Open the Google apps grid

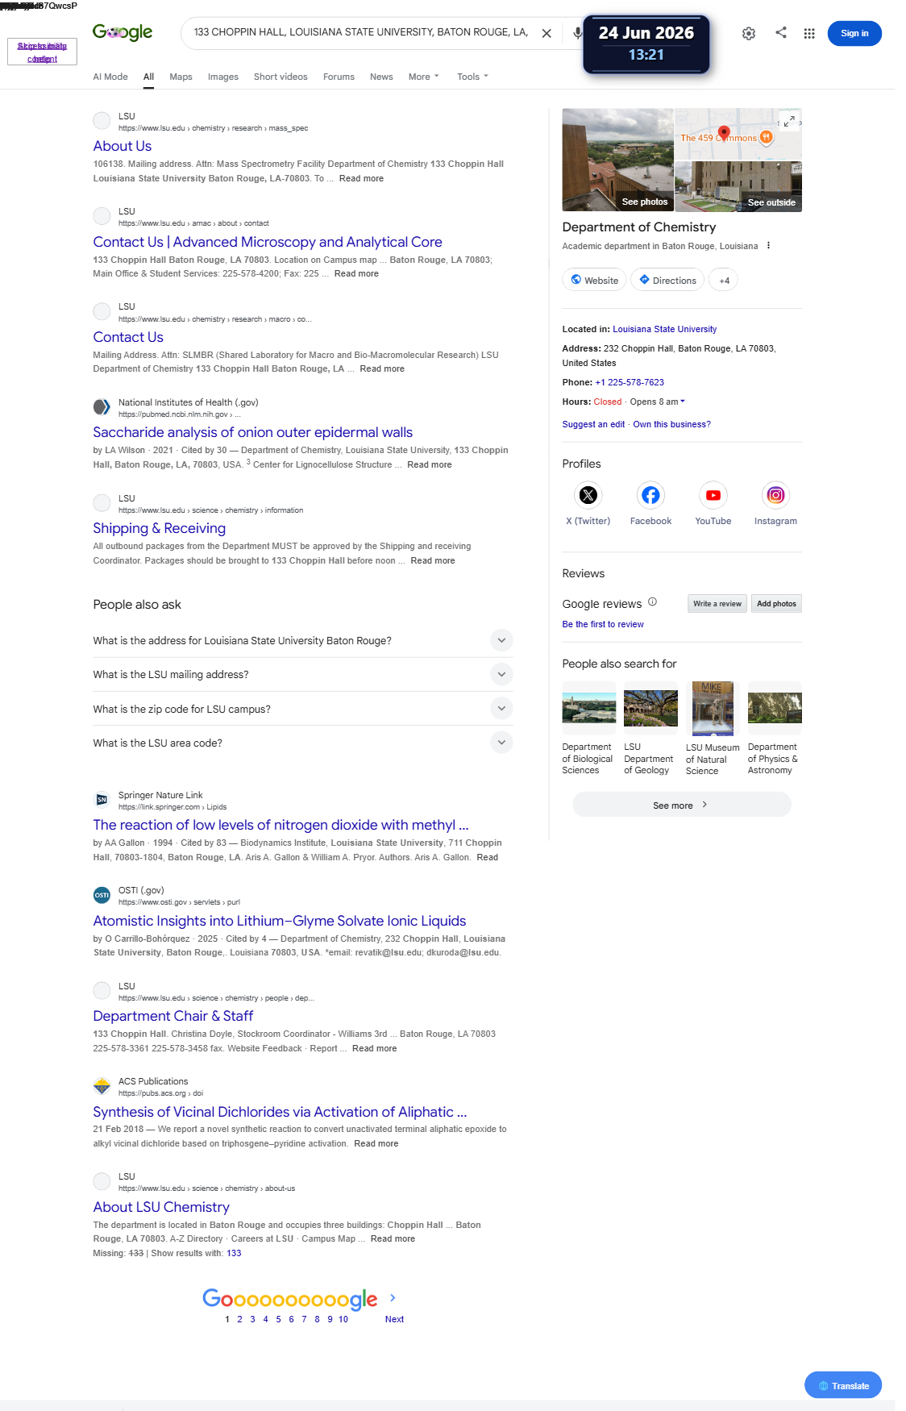click(x=809, y=33)
